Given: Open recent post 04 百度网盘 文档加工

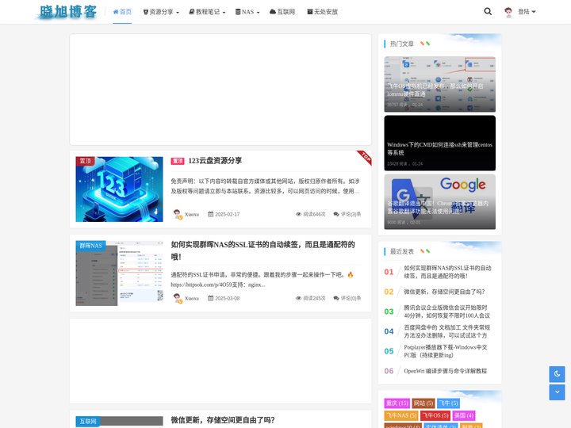Looking at the screenshot, I should pos(446,331).
